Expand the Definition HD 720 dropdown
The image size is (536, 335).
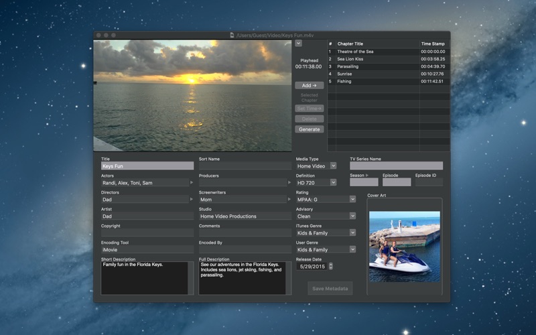(x=316, y=182)
